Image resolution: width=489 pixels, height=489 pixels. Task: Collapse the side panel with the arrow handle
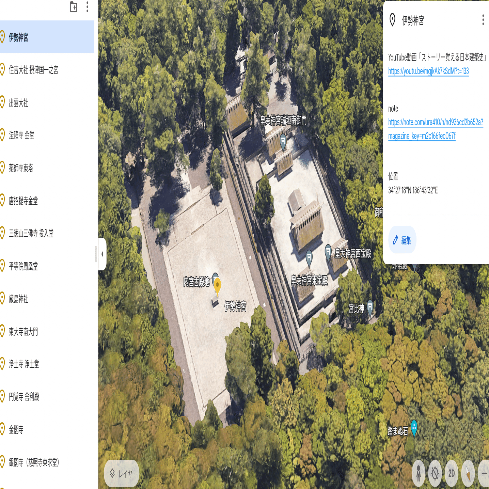102,254
